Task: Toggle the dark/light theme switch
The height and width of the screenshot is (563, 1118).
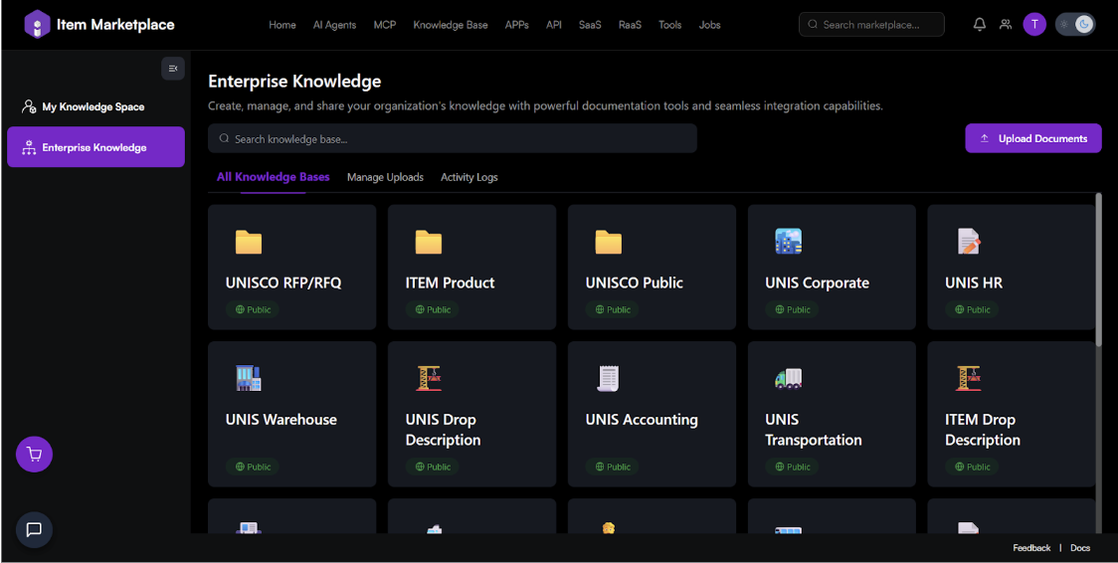Action: tap(1074, 25)
